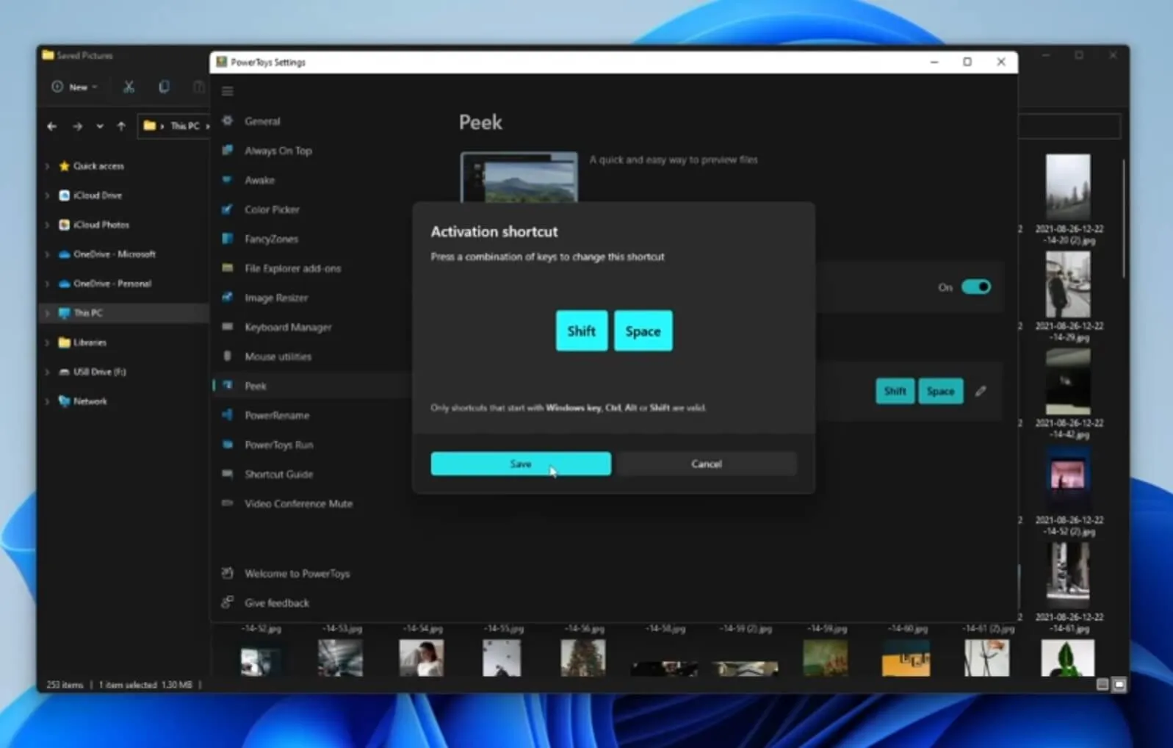Viewport: 1173px width, 748px height.
Task: Click the Color Picker icon
Action: 228,209
